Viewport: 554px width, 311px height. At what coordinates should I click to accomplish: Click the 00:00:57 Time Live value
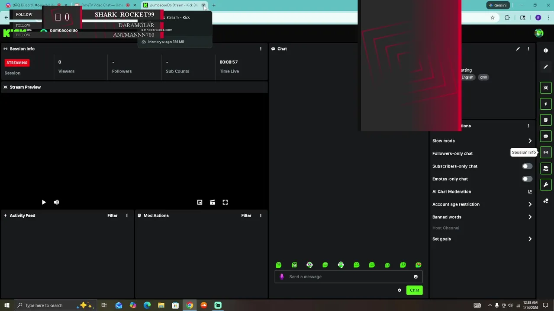[x=229, y=62]
